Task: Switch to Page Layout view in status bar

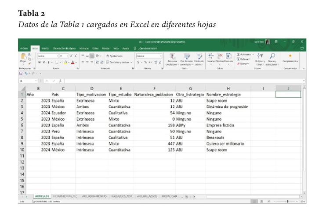Action: coord(261,201)
